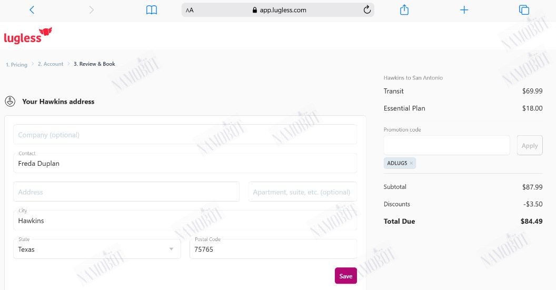This screenshot has width=556, height=290.
Task: Click the Subtotal amount $87.99
Action: 532,187
